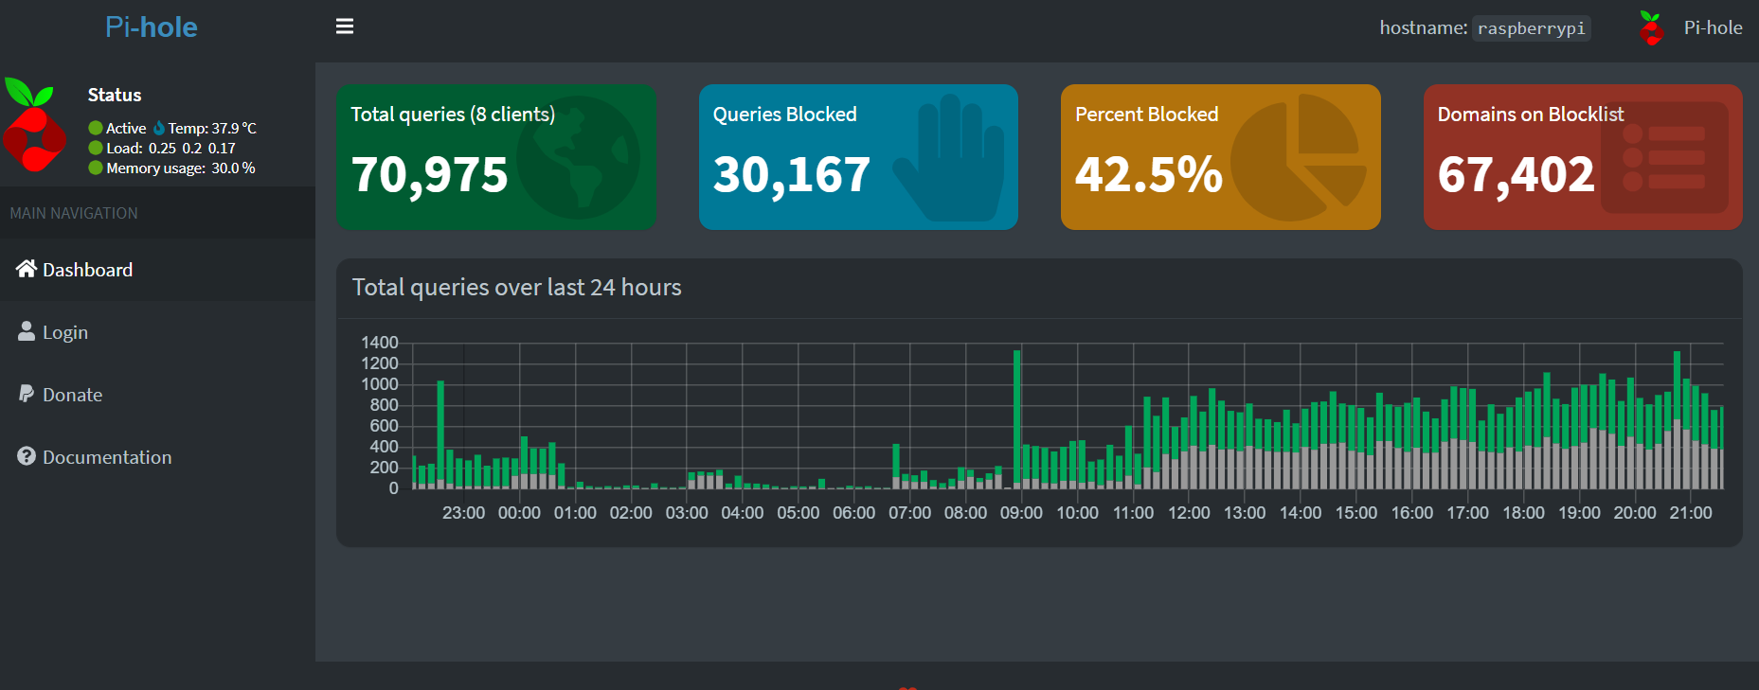Click the hostname value raspberrypi
The image size is (1759, 690).
pyautogui.click(x=1532, y=28)
